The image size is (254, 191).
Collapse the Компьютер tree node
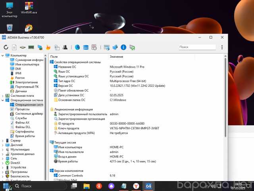(x=2, y=56)
